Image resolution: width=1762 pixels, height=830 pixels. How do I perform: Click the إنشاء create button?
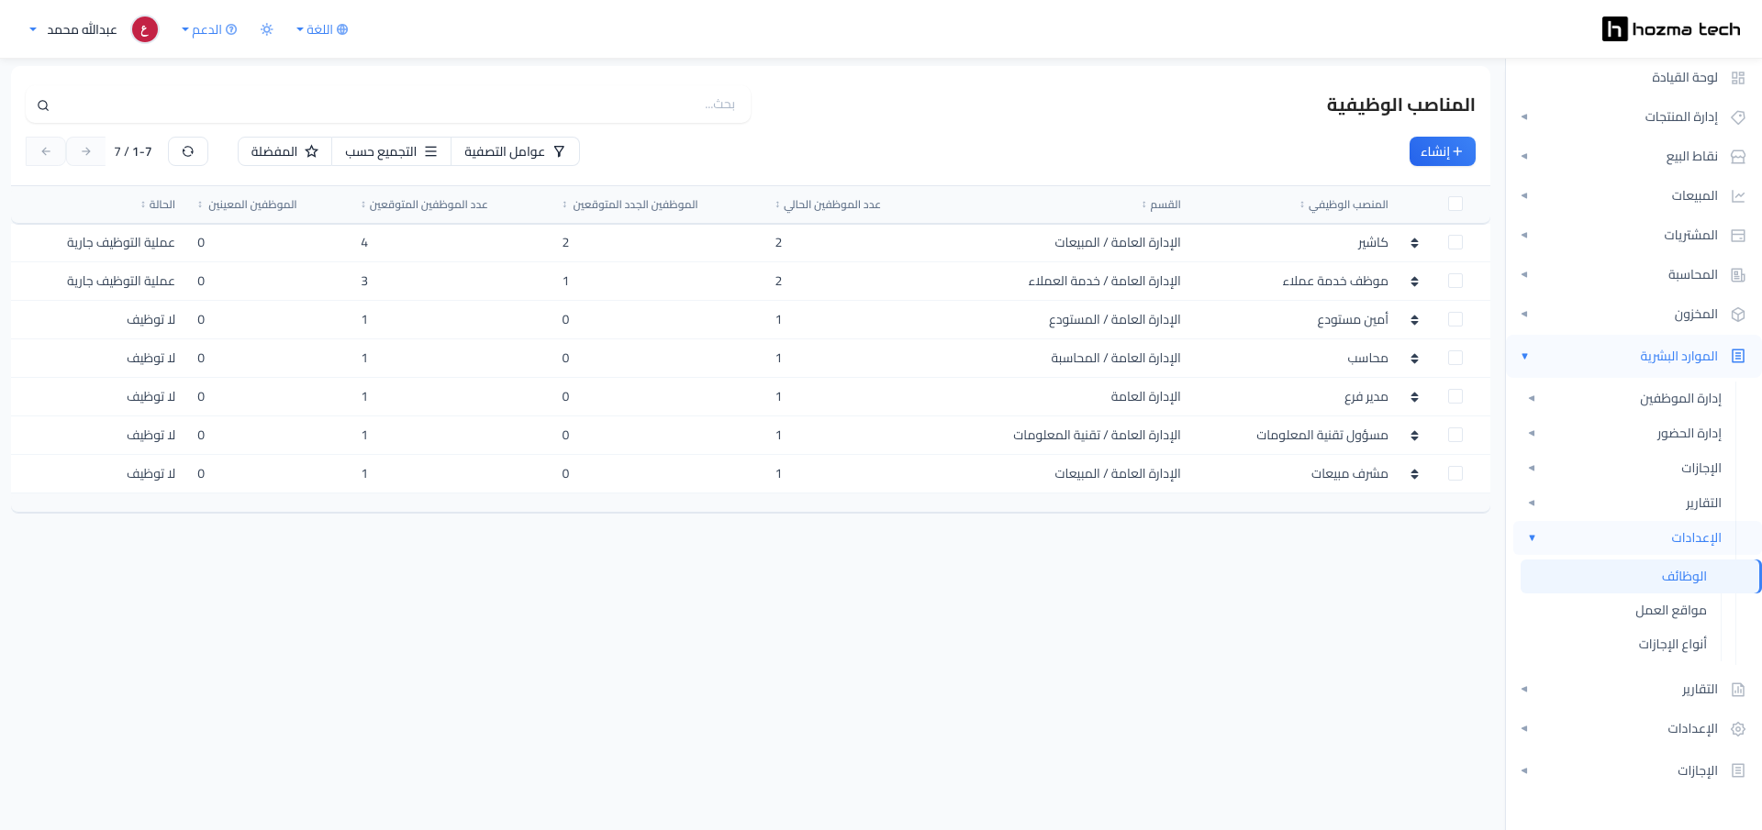1442,151
